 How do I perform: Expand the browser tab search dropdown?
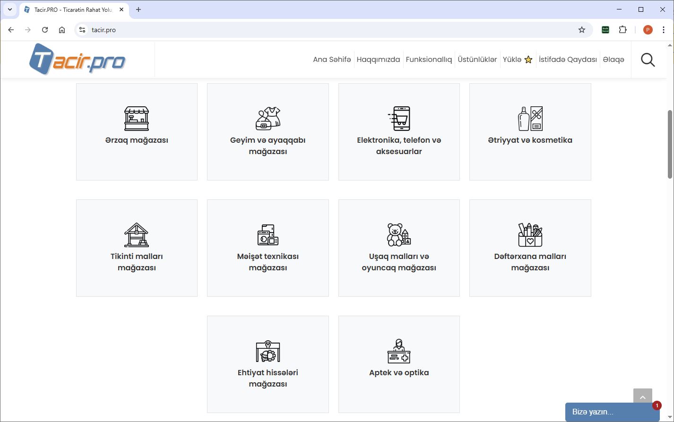(10, 9)
